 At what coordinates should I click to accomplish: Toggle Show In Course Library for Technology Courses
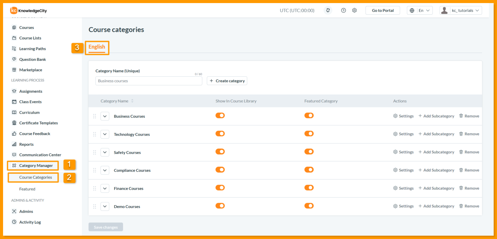click(220, 134)
